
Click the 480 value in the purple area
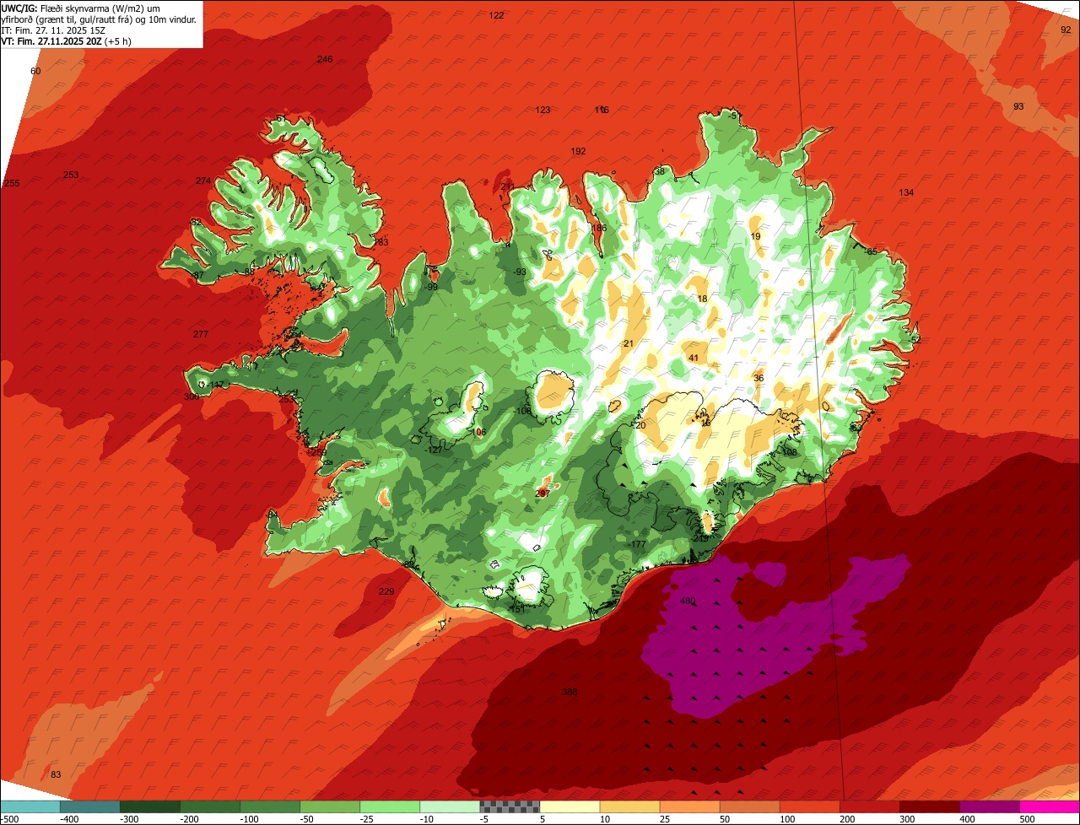coord(687,601)
